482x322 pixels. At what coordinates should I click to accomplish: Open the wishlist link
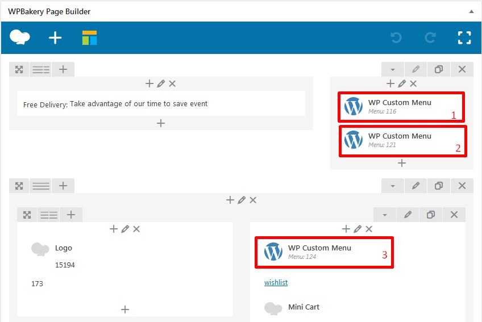point(276,282)
